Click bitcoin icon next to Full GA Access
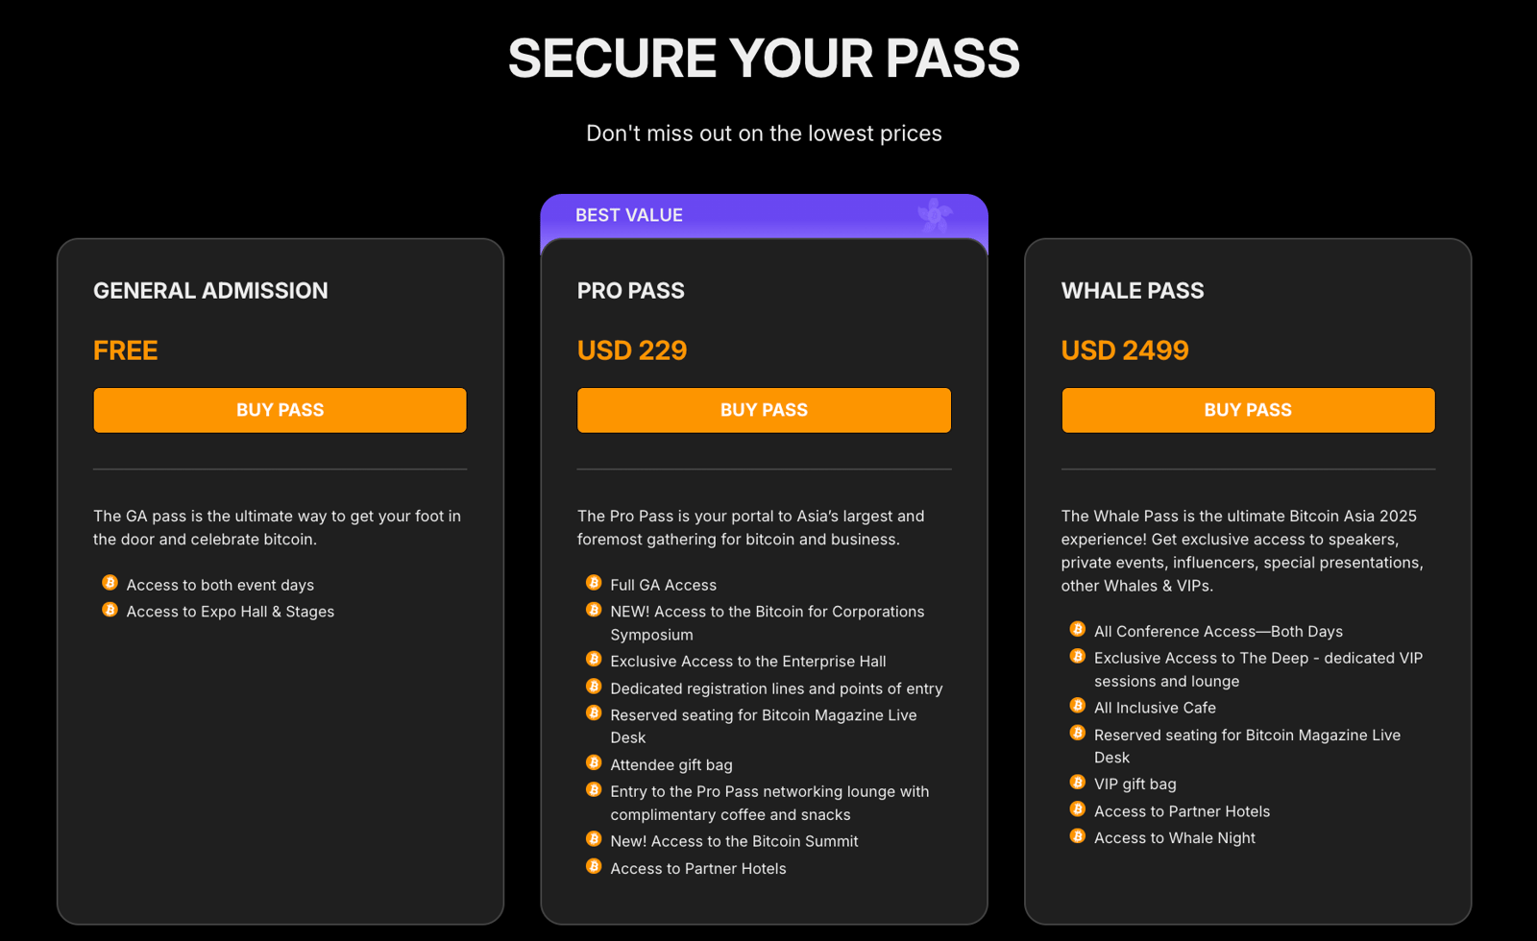This screenshot has height=941, width=1537. (594, 583)
